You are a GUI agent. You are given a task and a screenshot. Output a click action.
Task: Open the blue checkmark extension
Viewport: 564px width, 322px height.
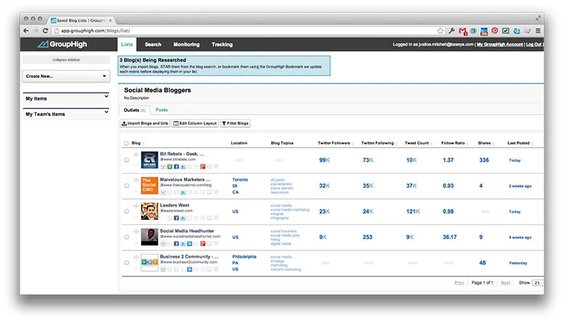pyautogui.click(x=505, y=31)
